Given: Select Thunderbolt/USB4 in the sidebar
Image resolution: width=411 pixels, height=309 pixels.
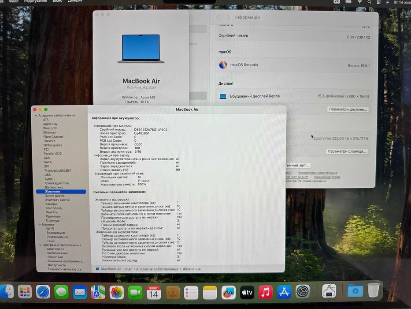Looking at the screenshot, I should (58, 170).
